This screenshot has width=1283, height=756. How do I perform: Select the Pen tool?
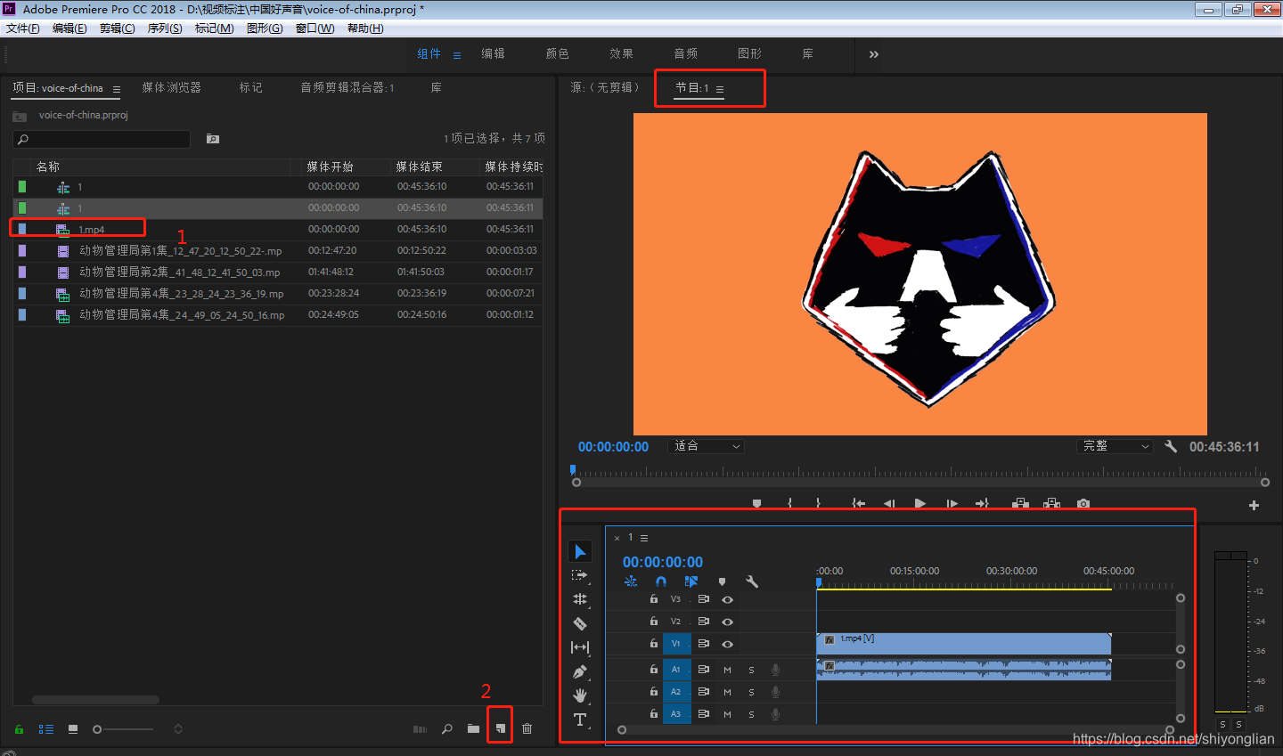click(x=580, y=671)
